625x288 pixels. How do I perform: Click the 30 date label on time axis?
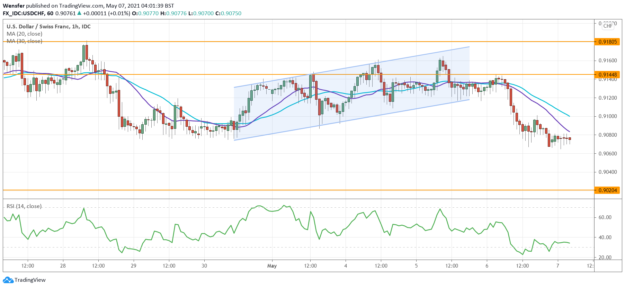(204, 266)
